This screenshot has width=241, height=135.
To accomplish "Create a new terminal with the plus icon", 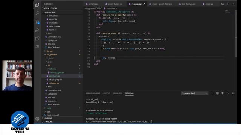I will point(212,93).
